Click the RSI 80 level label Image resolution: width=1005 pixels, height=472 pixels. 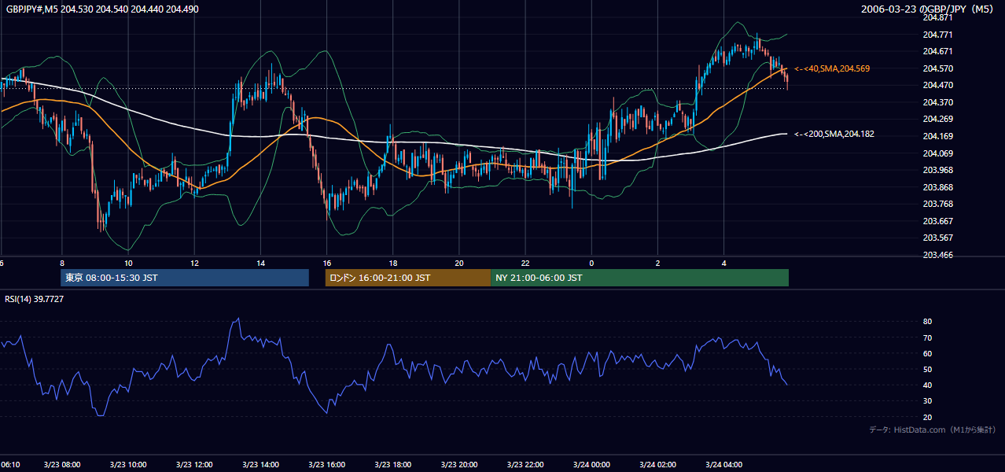927,322
